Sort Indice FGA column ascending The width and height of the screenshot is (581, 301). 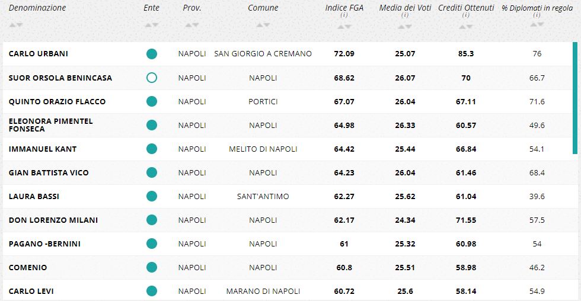(340, 27)
